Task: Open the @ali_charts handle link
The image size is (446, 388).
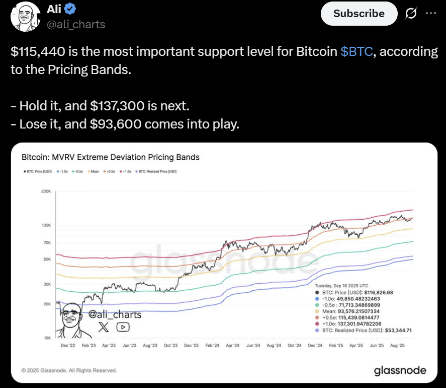Action: (76, 24)
